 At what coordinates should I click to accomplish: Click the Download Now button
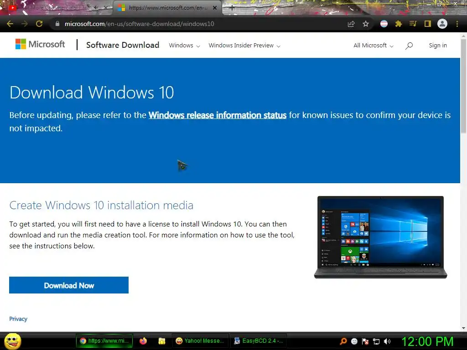(x=69, y=285)
